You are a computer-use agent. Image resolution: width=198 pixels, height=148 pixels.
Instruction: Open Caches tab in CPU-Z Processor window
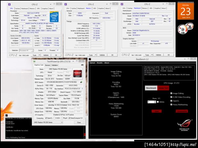[x=17, y=9]
